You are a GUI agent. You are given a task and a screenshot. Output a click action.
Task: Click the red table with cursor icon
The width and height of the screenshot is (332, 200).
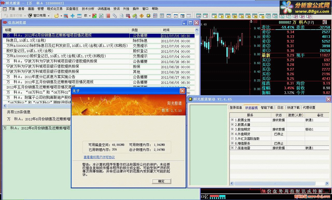click(66, 16)
